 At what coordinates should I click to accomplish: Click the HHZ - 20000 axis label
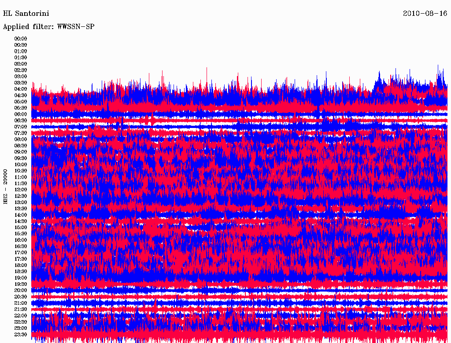[x=6, y=186]
